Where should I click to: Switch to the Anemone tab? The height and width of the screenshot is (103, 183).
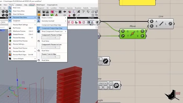click(70, 8)
